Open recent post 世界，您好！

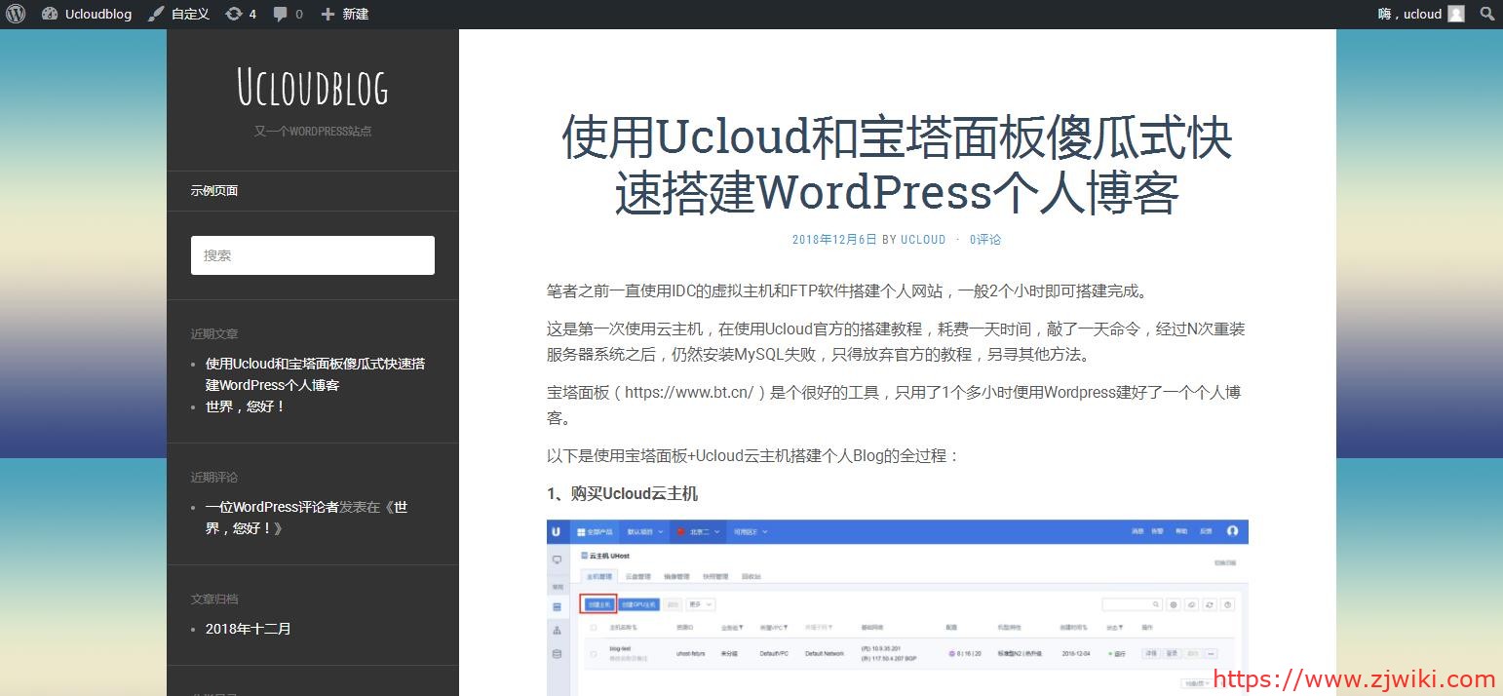(x=246, y=406)
